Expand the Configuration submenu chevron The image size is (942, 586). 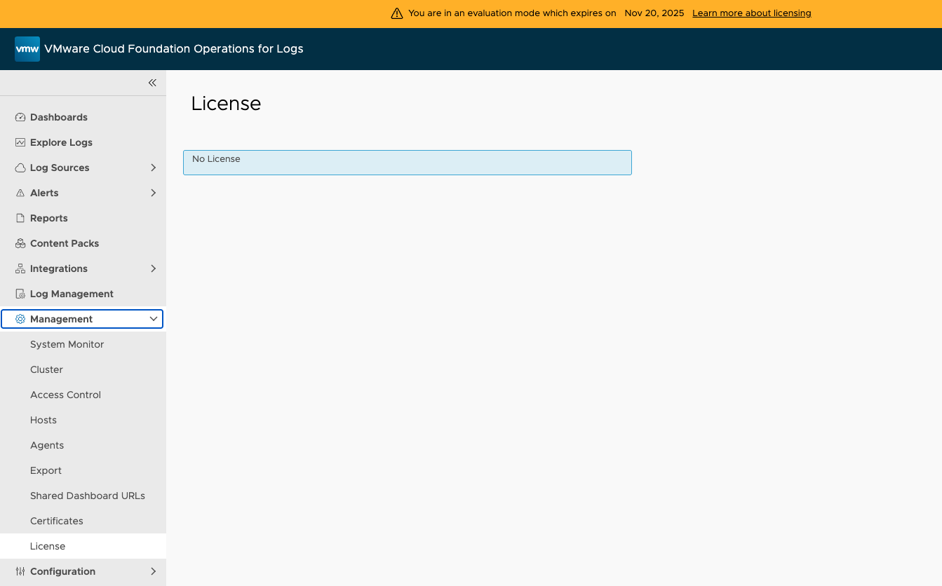click(154, 571)
